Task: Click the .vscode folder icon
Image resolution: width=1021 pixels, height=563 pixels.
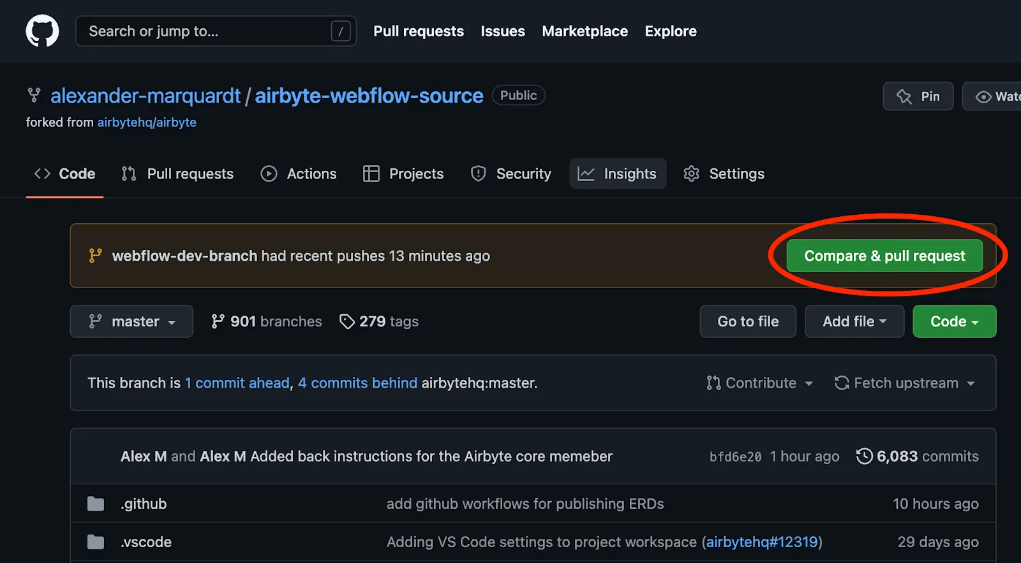Action: 96,542
